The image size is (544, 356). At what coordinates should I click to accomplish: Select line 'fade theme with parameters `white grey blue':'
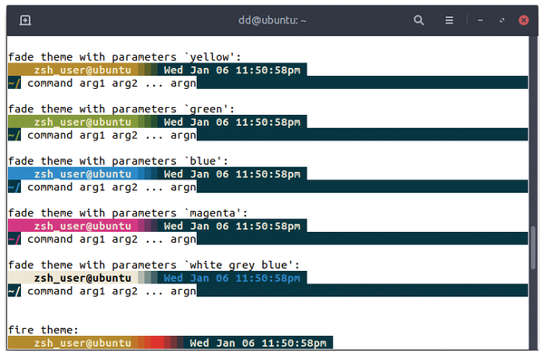(x=154, y=265)
